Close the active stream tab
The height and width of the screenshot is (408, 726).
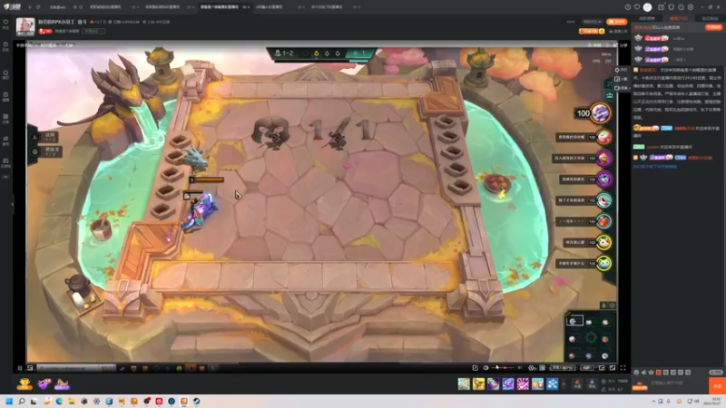coord(249,7)
